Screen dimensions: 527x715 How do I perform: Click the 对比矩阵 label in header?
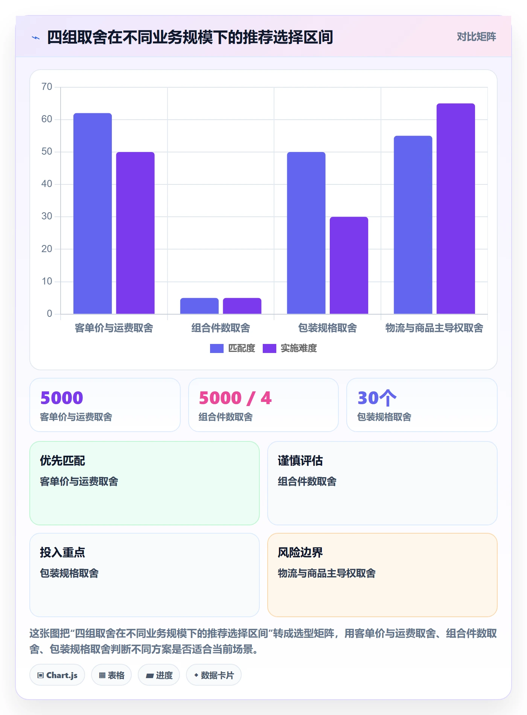(476, 37)
